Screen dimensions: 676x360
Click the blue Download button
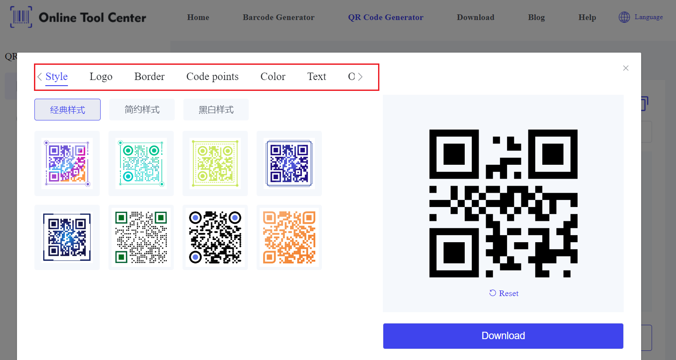pyautogui.click(x=503, y=336)
